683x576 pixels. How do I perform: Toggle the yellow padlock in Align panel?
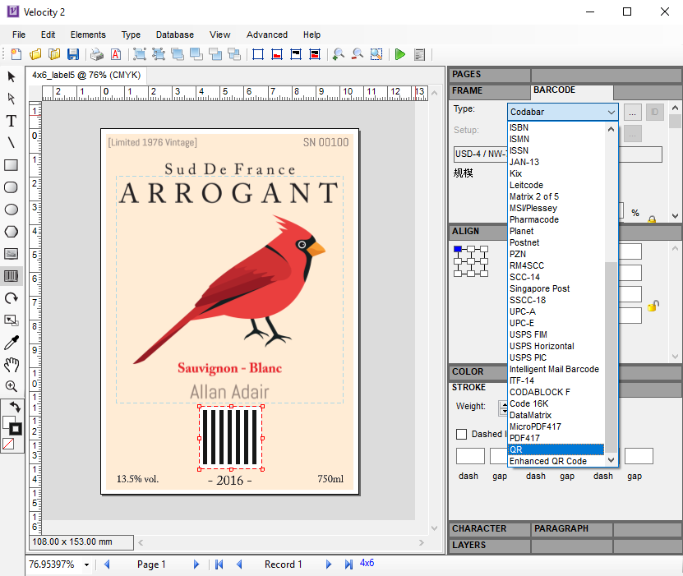pos(653,306)
